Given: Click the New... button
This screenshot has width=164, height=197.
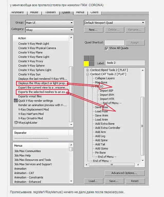Looking at the screenshot, I should (94, 30).
